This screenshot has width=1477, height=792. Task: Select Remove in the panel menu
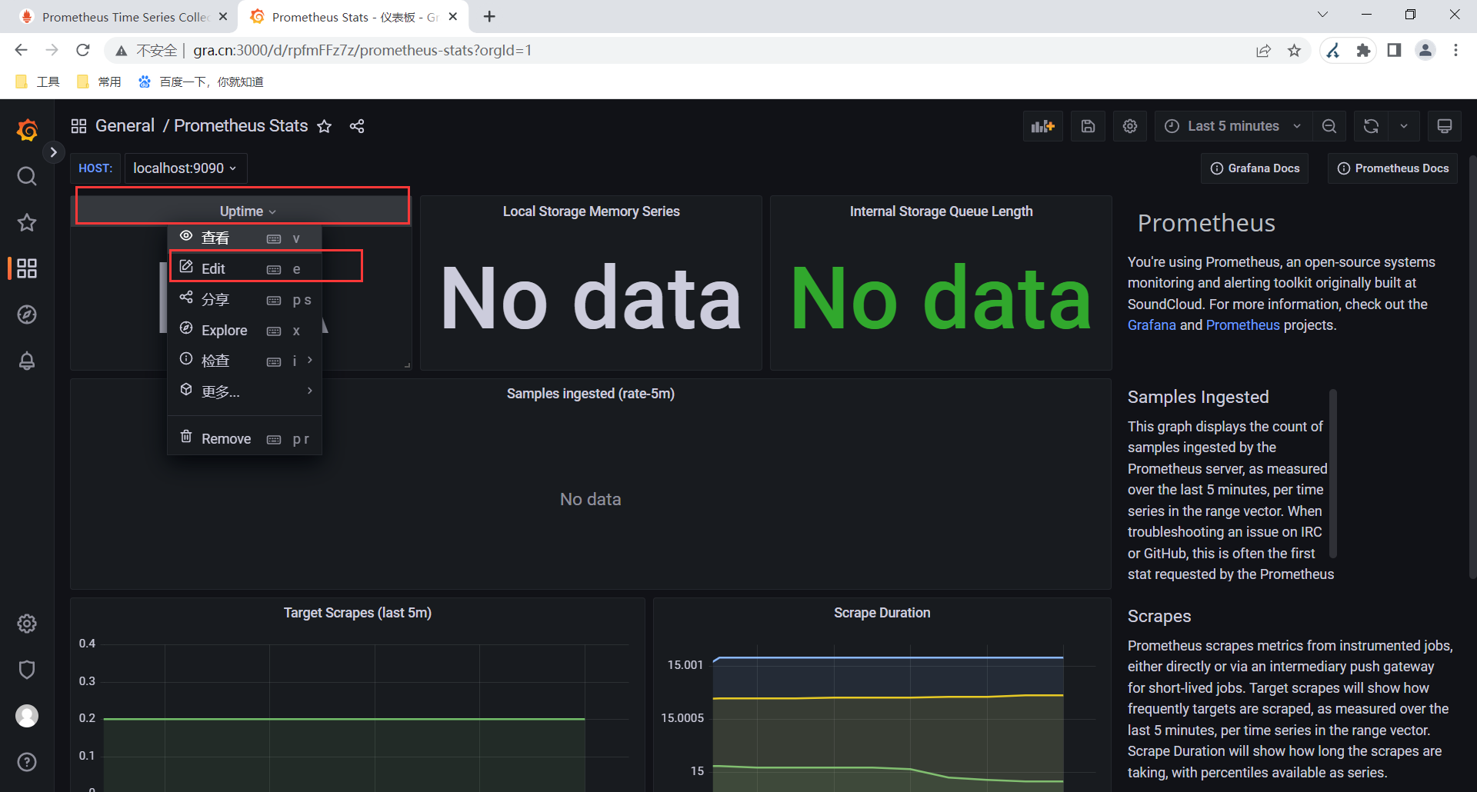tap(245, 438)
